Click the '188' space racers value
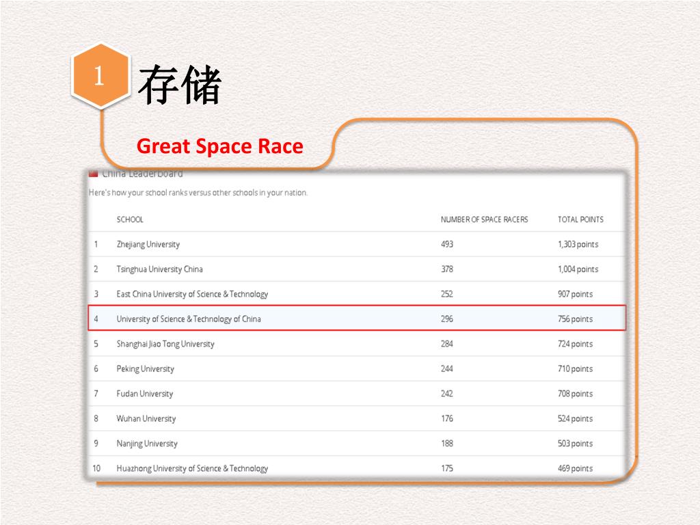This screenshot has width=700, height=525. pyautogui.click(x=447, y=443)
